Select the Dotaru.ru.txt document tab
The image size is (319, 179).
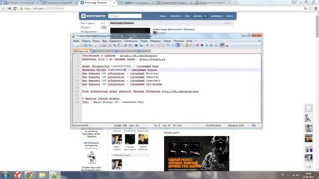click(82, 51)
